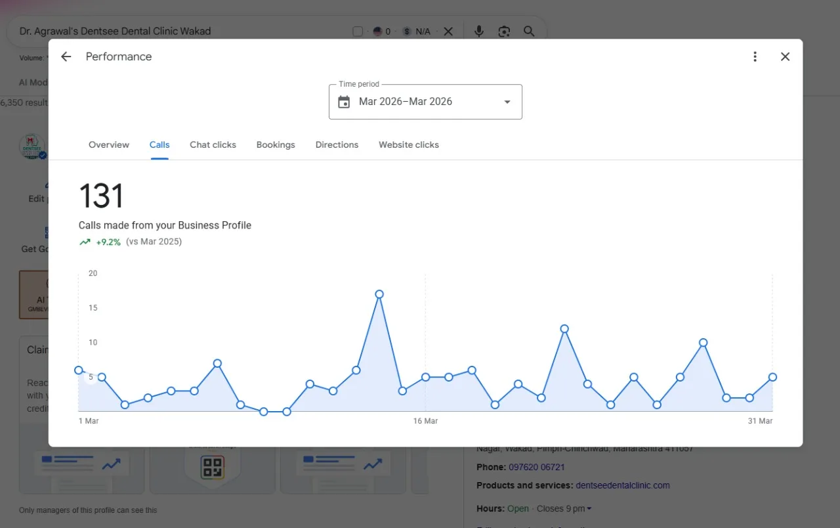Screen dimensions: 840x528
Task: Open the Mar 2026–Mar 2026 period selector
Action: (x=425, y=102)
